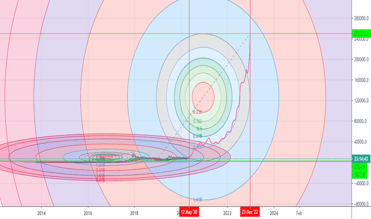Click the -80000.0 price axis label
371x219 pixels.
361,204
